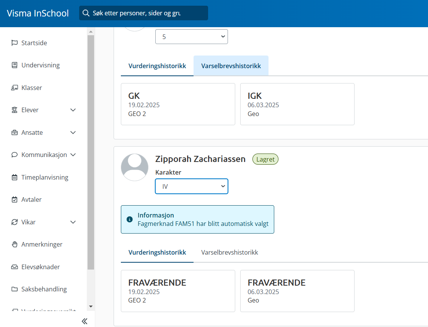Open Timeplanvisning page

tap(45, 177)
